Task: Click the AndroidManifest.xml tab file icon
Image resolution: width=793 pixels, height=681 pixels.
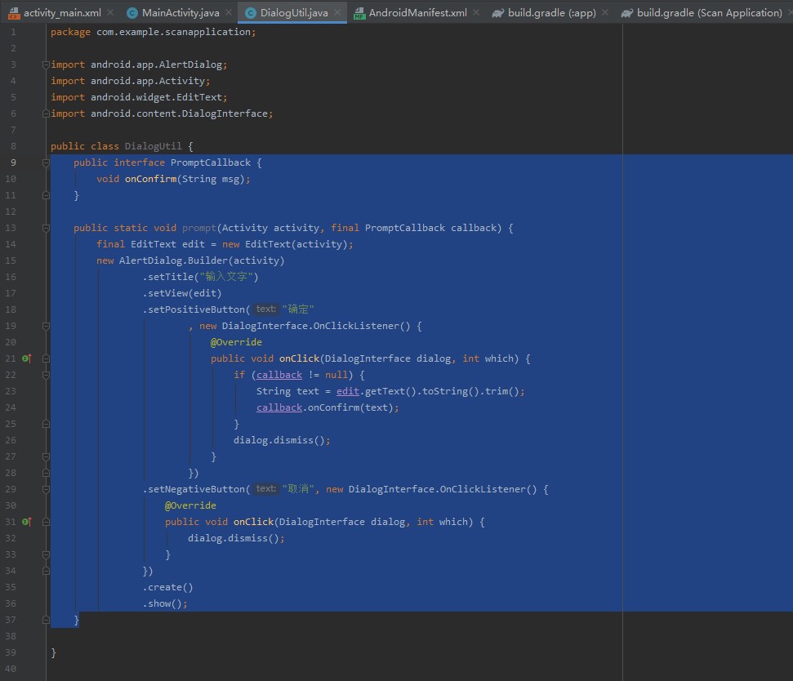Action: [x=359, y=13]
